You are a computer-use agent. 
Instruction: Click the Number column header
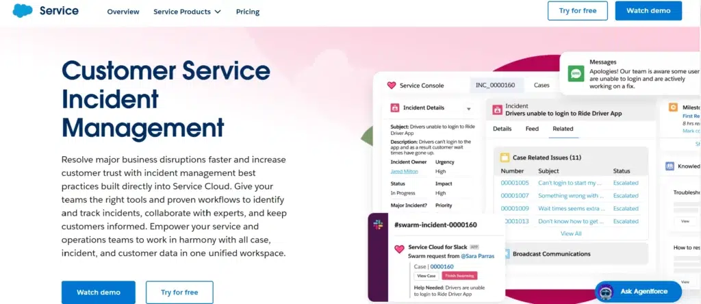pos(512,170)
